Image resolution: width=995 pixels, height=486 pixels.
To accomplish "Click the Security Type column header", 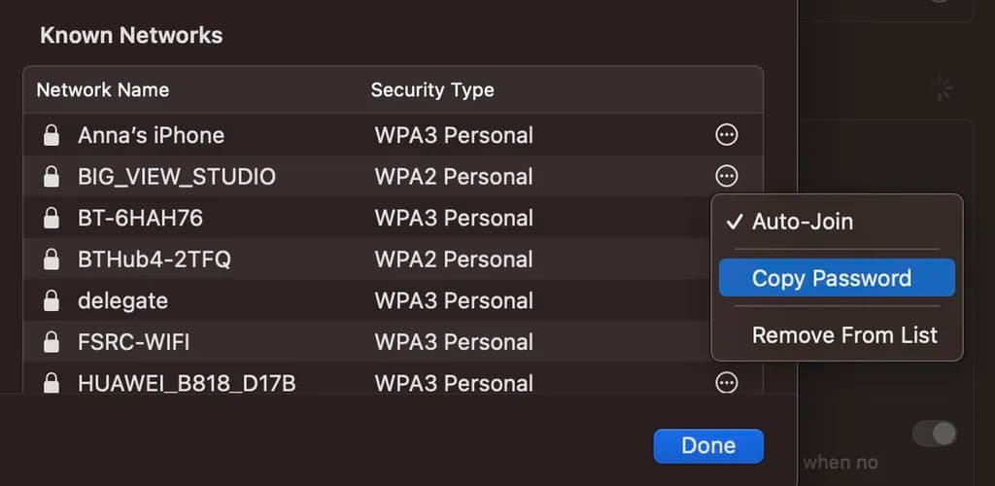I will 432,89.
